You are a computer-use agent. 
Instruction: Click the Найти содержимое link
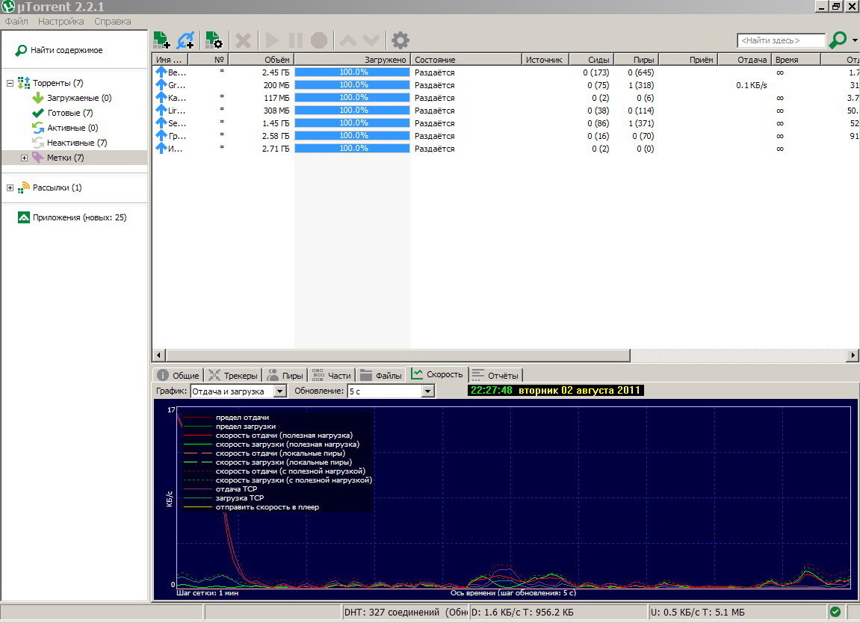pyautogui.click(x=66, y=50)
